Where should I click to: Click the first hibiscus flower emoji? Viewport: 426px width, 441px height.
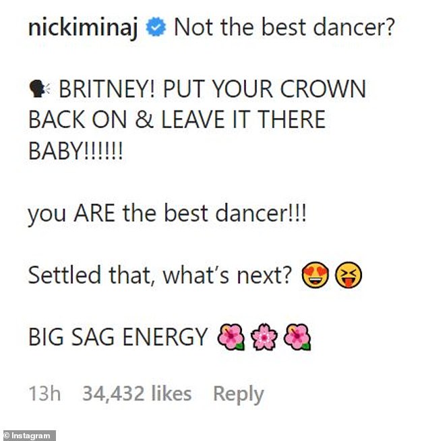pos(231,338)
